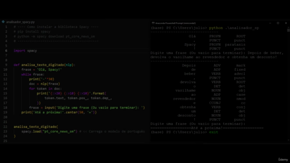Click 'advcl' dependency in terminal output

click(x=240, y=74)
